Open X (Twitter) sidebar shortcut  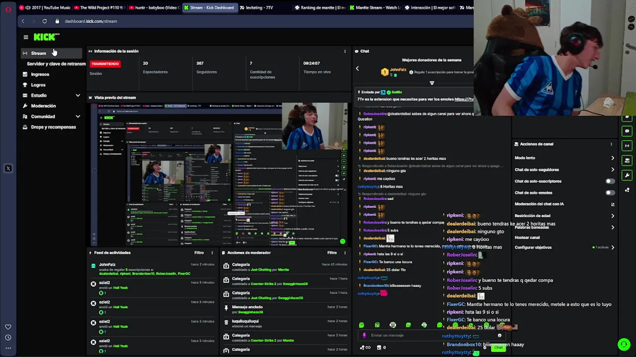pos(8,169)
